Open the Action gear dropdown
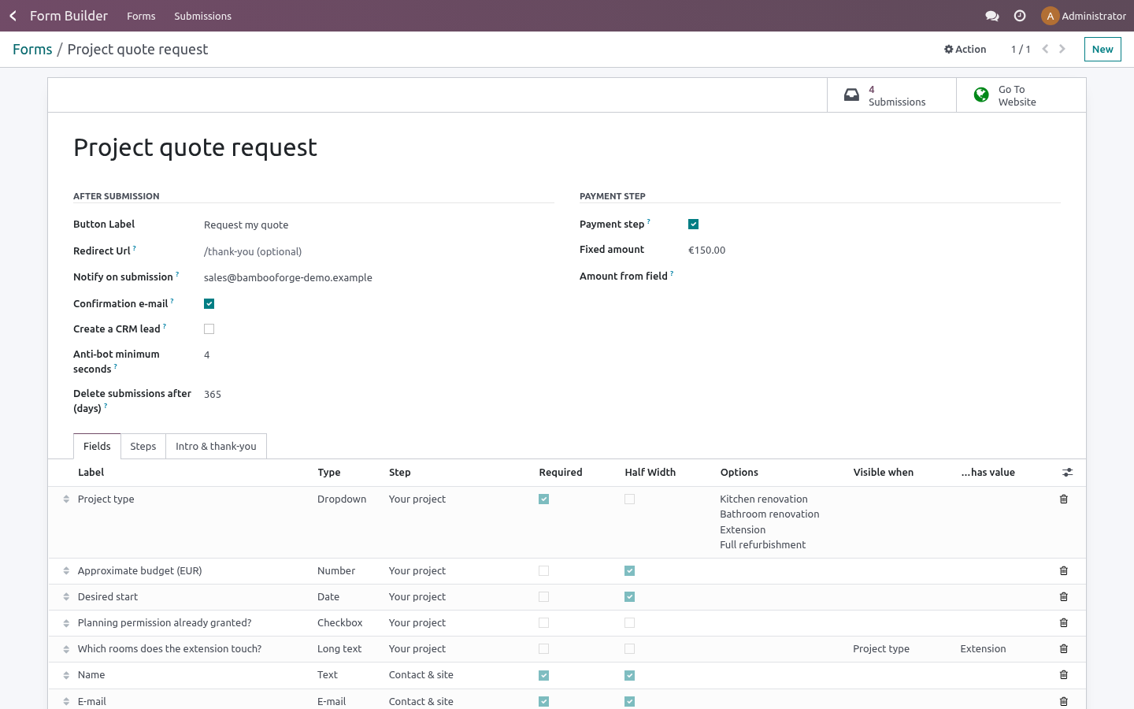Image resolution: width=1134 pixels, height=709 pixels. pos(965,49)
